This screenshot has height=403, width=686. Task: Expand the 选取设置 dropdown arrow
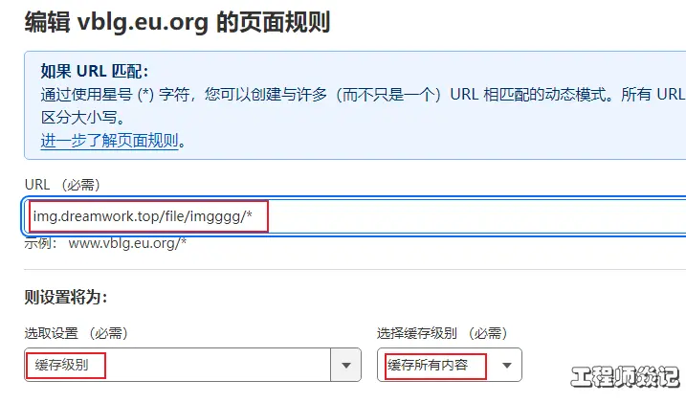tap(346, 365)
